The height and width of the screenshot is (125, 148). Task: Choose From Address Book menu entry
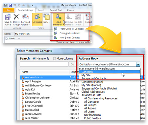pyautogui.click(x=71, y=33)
